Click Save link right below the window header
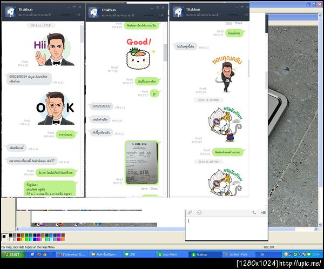This screenshot has height=269, width=324. [228, 23]
